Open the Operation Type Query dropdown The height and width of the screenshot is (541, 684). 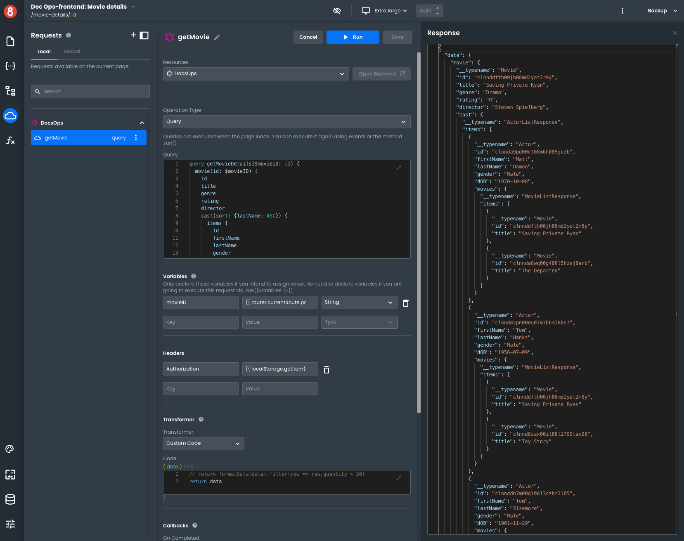click(x=286, y=122)
